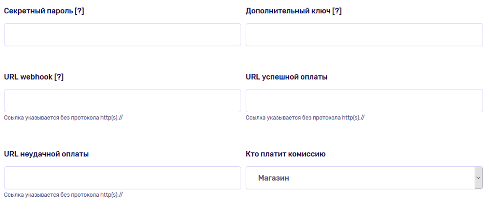Focus the URL неудачной оплаты input

pos(122,178)
